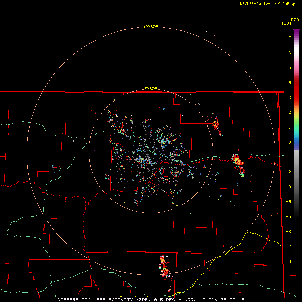Click the "KGGW" radar station identifier
Viewport: 302px width, 302px height.
(x=190, y=300)
